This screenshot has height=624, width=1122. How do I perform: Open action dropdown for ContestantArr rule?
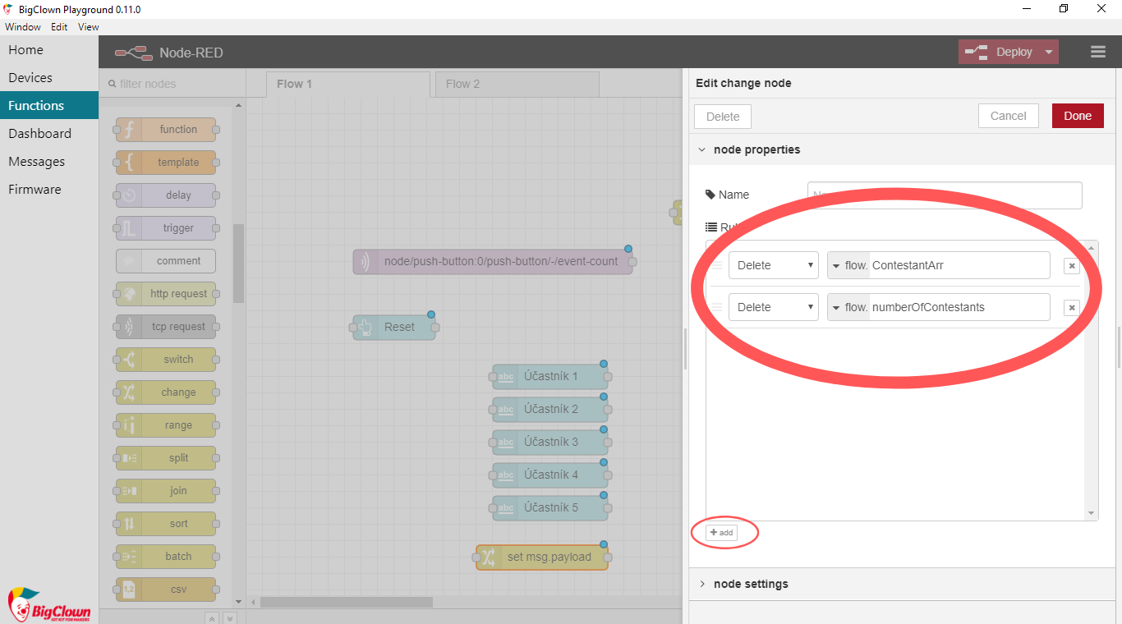point(774,265)
